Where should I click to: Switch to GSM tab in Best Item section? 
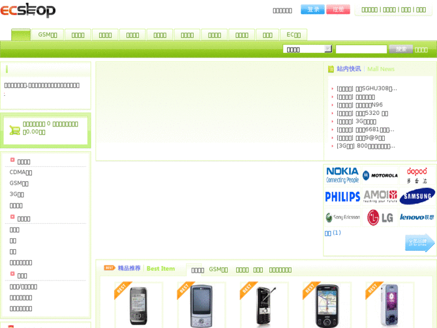click(x=218, y=270)
